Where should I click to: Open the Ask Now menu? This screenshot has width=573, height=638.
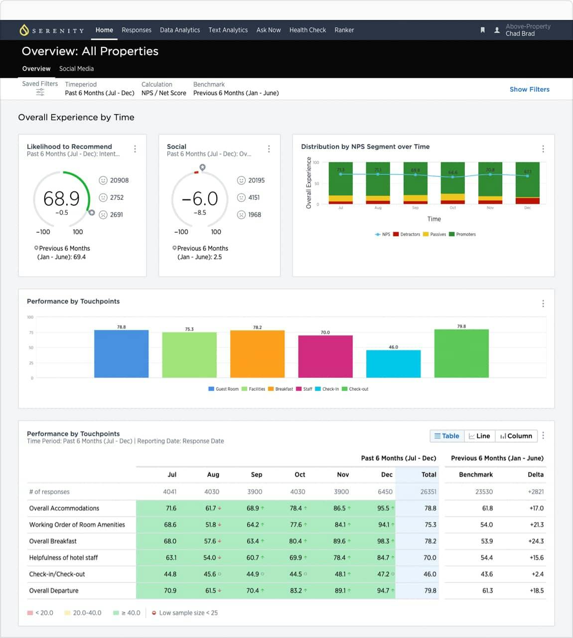pos(269,30)
